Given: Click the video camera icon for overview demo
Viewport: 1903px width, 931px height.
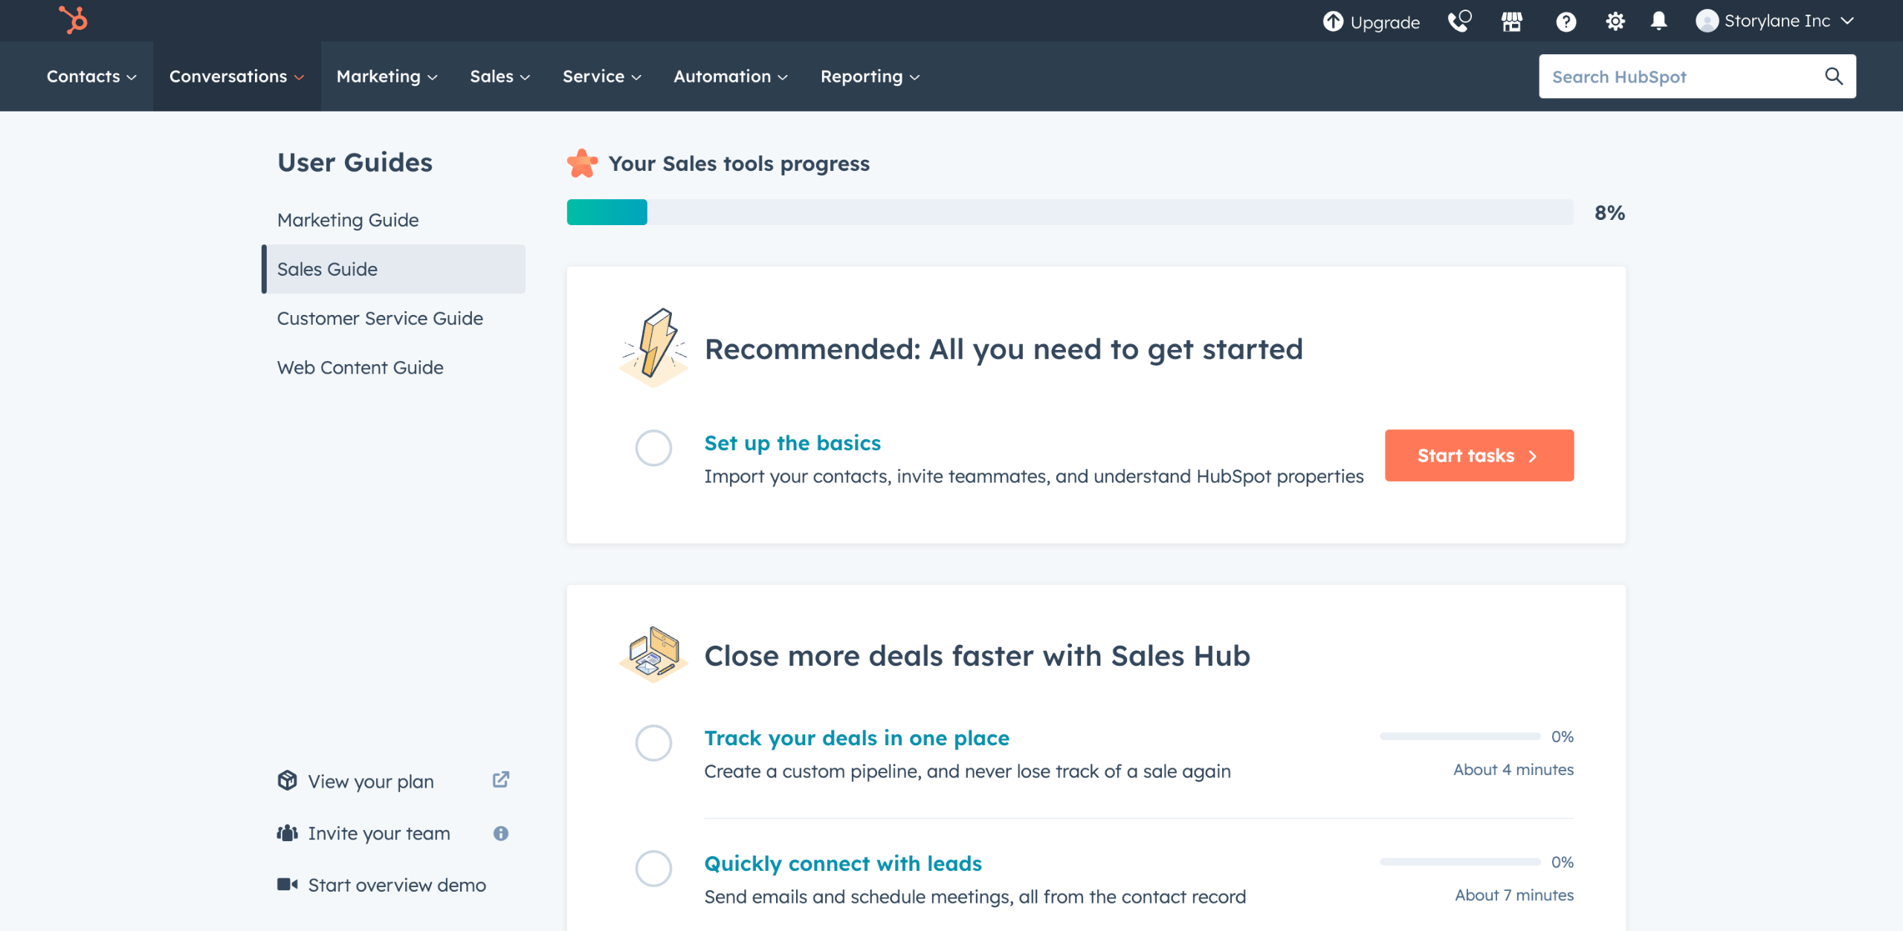Looking at the screenshot, I should point(287,884).
